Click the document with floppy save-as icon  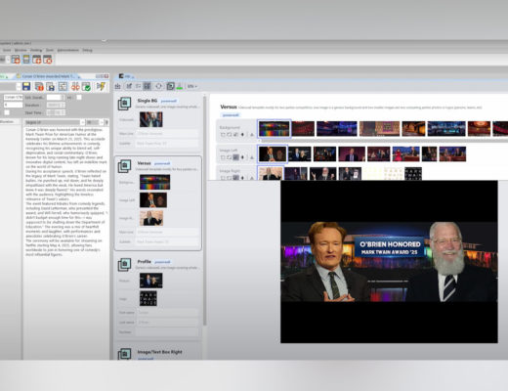pos(51,86)
